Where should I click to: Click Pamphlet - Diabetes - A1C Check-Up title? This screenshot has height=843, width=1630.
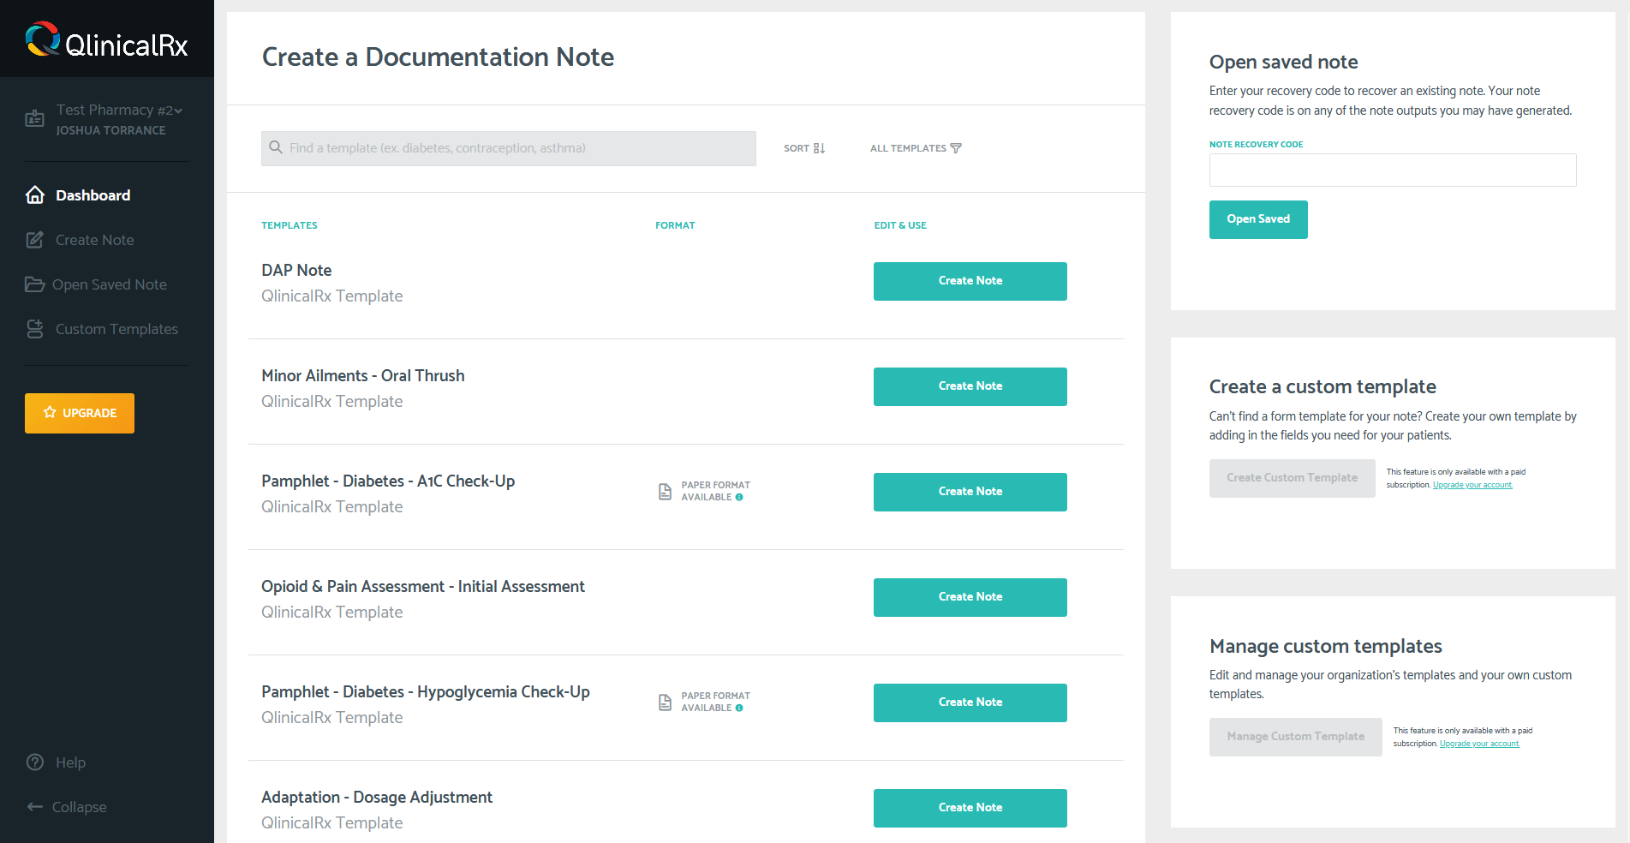[388, 481]
